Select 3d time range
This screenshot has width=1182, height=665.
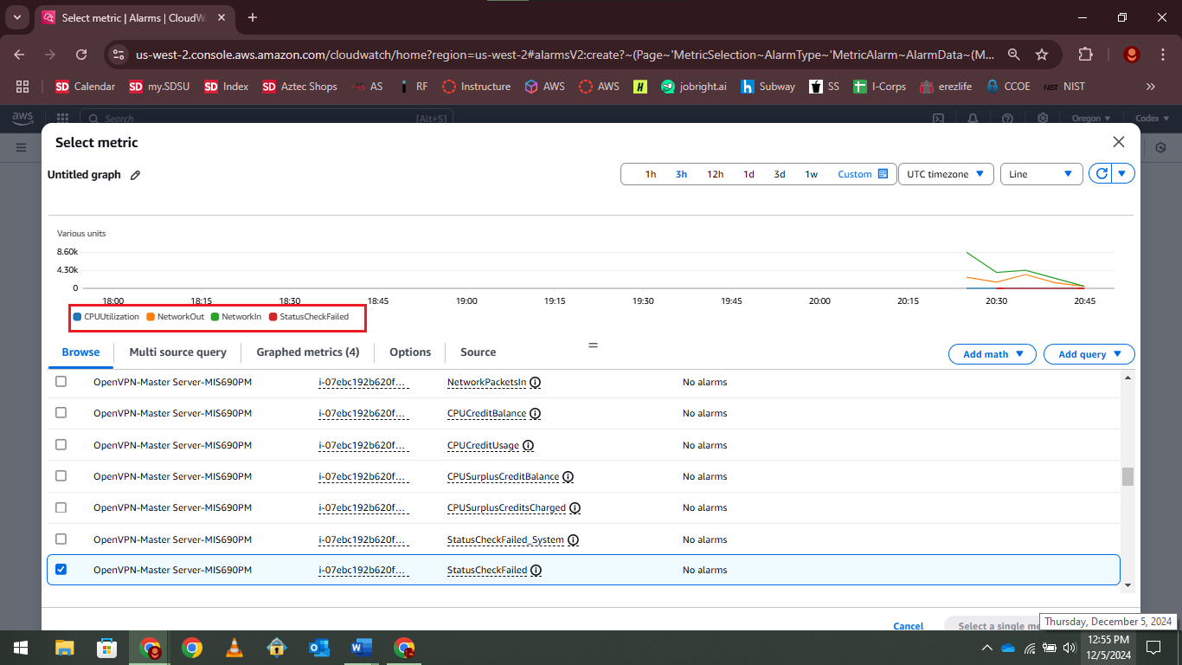[780, 174]
